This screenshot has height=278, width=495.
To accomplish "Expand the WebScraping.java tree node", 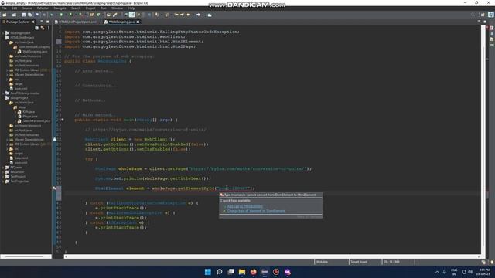I will [x=15, y=52].
